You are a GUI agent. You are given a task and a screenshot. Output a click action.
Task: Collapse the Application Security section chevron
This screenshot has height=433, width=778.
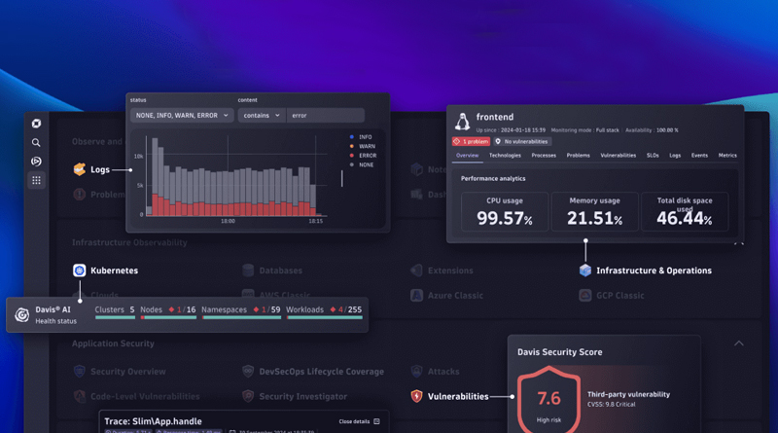click(739, 343)
